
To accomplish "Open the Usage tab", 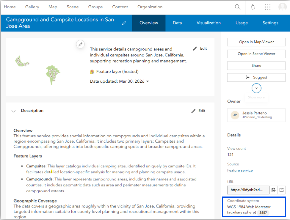I will [x=242, y=23].
